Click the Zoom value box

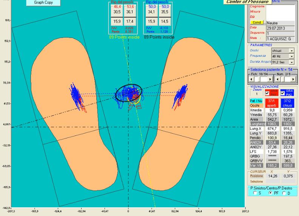pos(257,94)
